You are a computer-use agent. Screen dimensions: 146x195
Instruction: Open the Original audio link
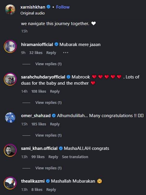33,13
